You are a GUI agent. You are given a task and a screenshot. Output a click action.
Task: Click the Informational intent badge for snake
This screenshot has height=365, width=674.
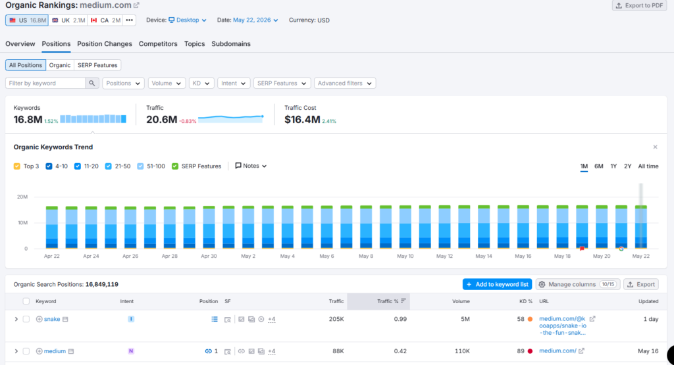point(131,319)
